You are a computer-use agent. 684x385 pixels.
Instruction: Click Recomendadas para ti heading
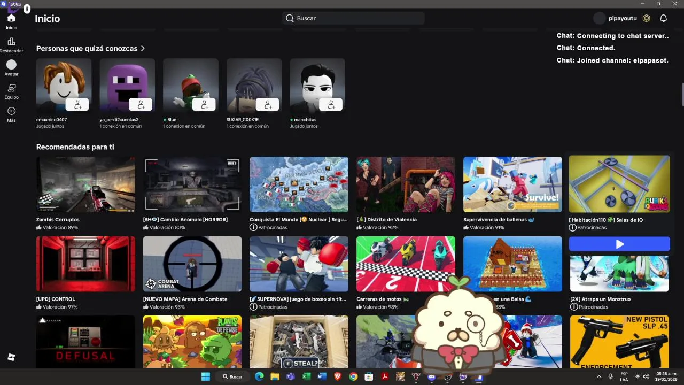[75, 147]
